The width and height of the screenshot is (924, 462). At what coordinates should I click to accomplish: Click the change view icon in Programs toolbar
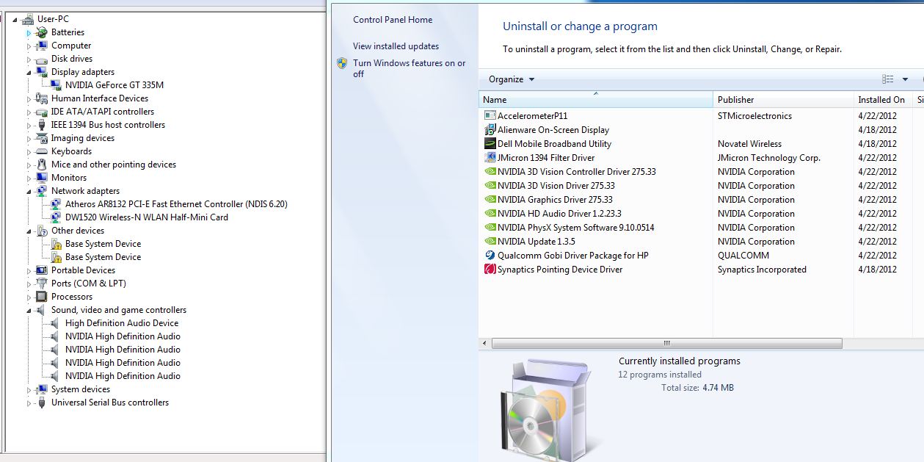[888, 79]
